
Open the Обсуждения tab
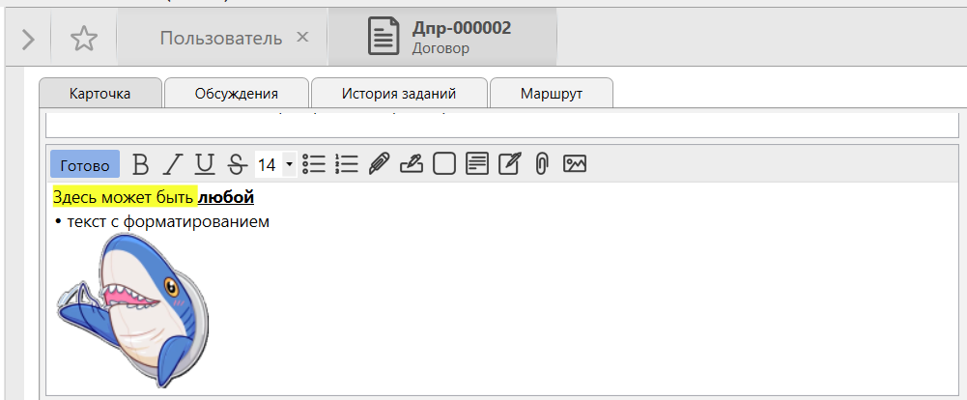pos(237,94)
